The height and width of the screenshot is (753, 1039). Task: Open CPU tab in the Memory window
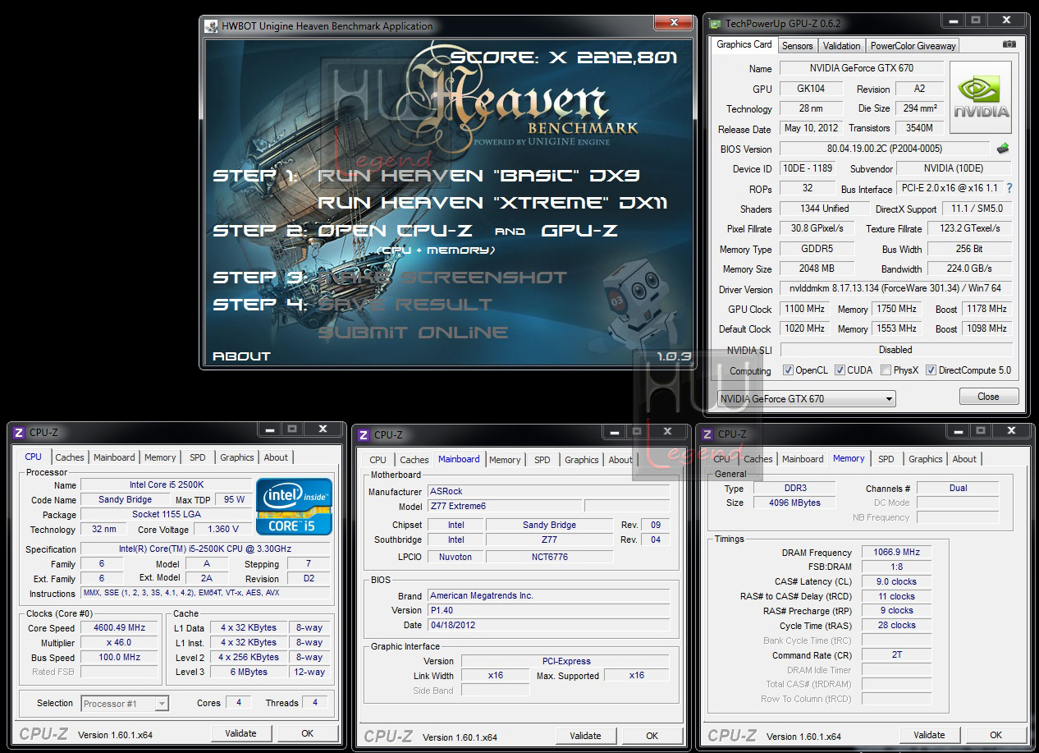721,459
